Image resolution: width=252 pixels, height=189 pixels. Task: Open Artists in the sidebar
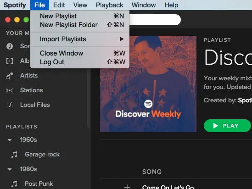point(29,76)
